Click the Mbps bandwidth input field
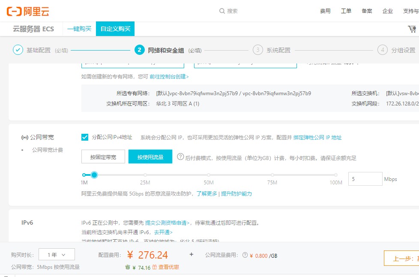The image size is (419, 277). pos(365,179)
